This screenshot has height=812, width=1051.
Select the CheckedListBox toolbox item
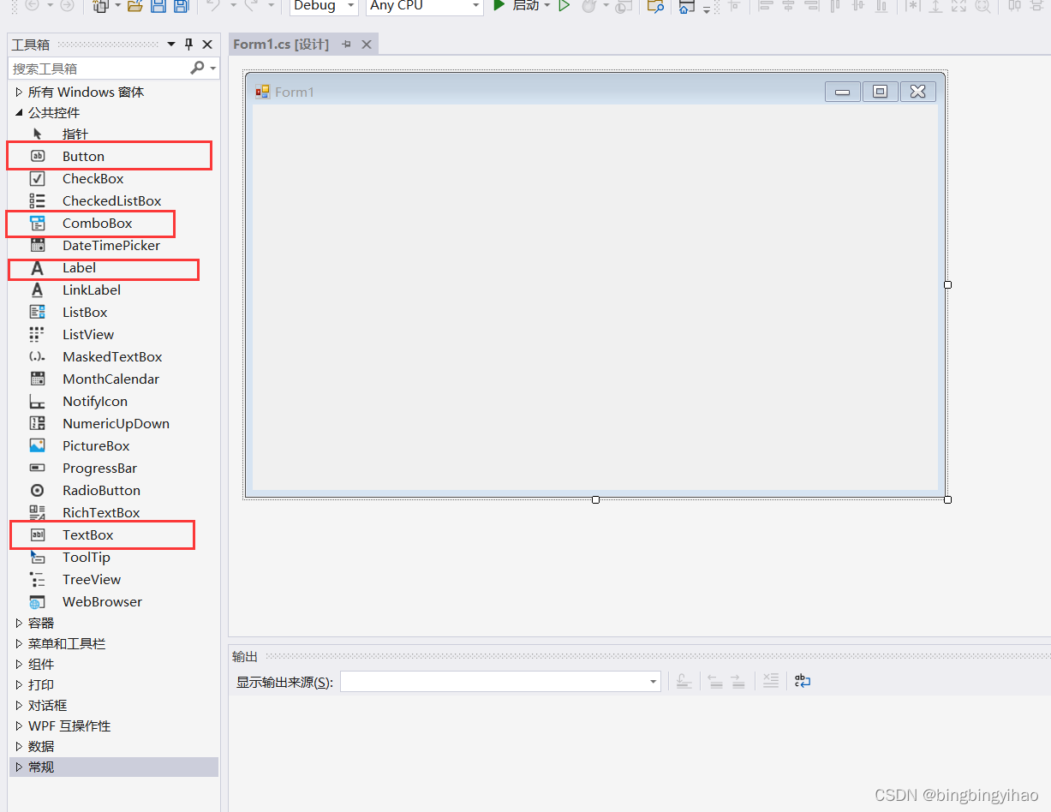[x=112, y=200]
